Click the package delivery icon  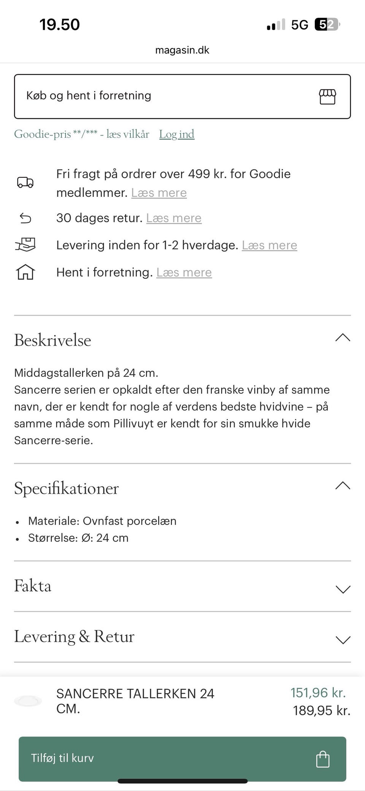(x=25, y=245)
